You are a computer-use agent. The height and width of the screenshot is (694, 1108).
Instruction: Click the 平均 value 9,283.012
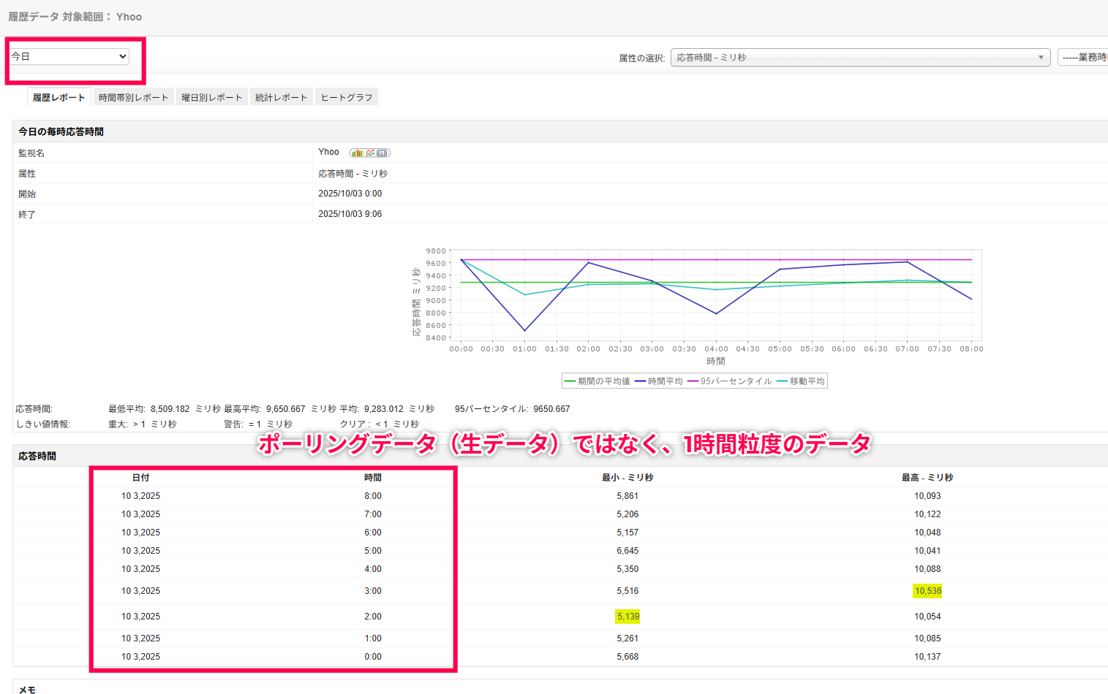tap(383, 409)
